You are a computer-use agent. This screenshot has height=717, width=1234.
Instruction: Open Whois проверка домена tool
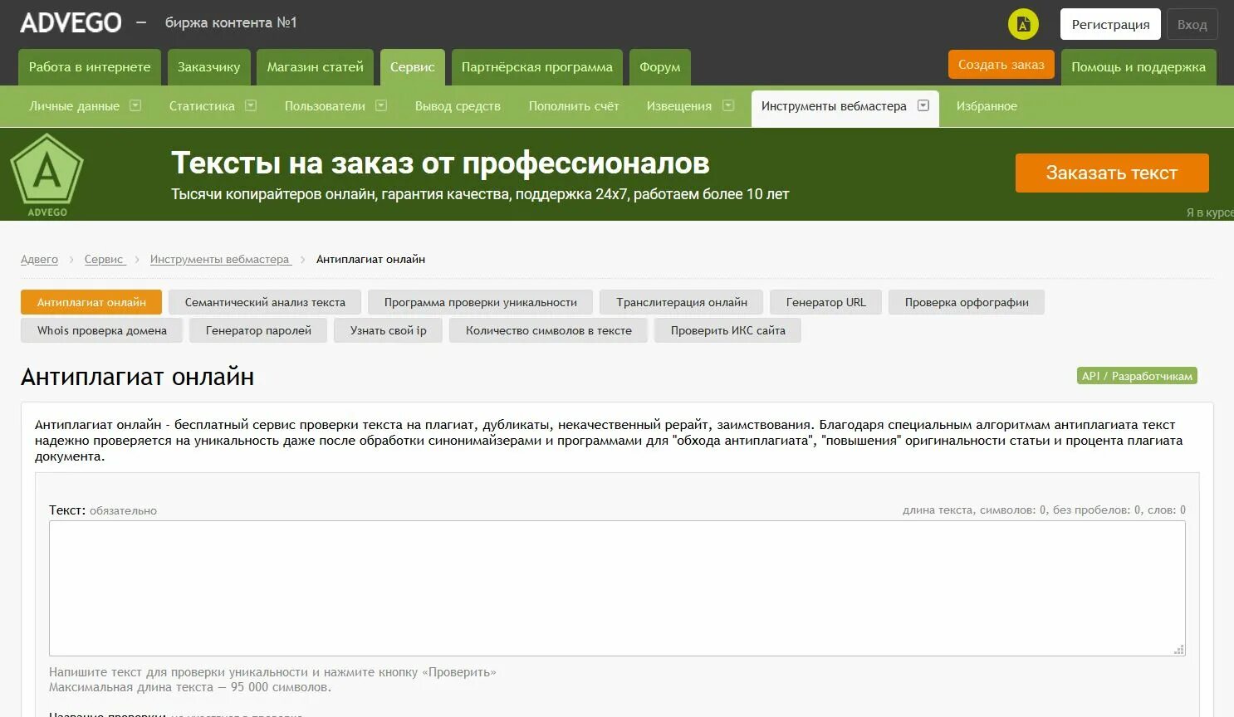pyautogui.click(x=102, y=330)
